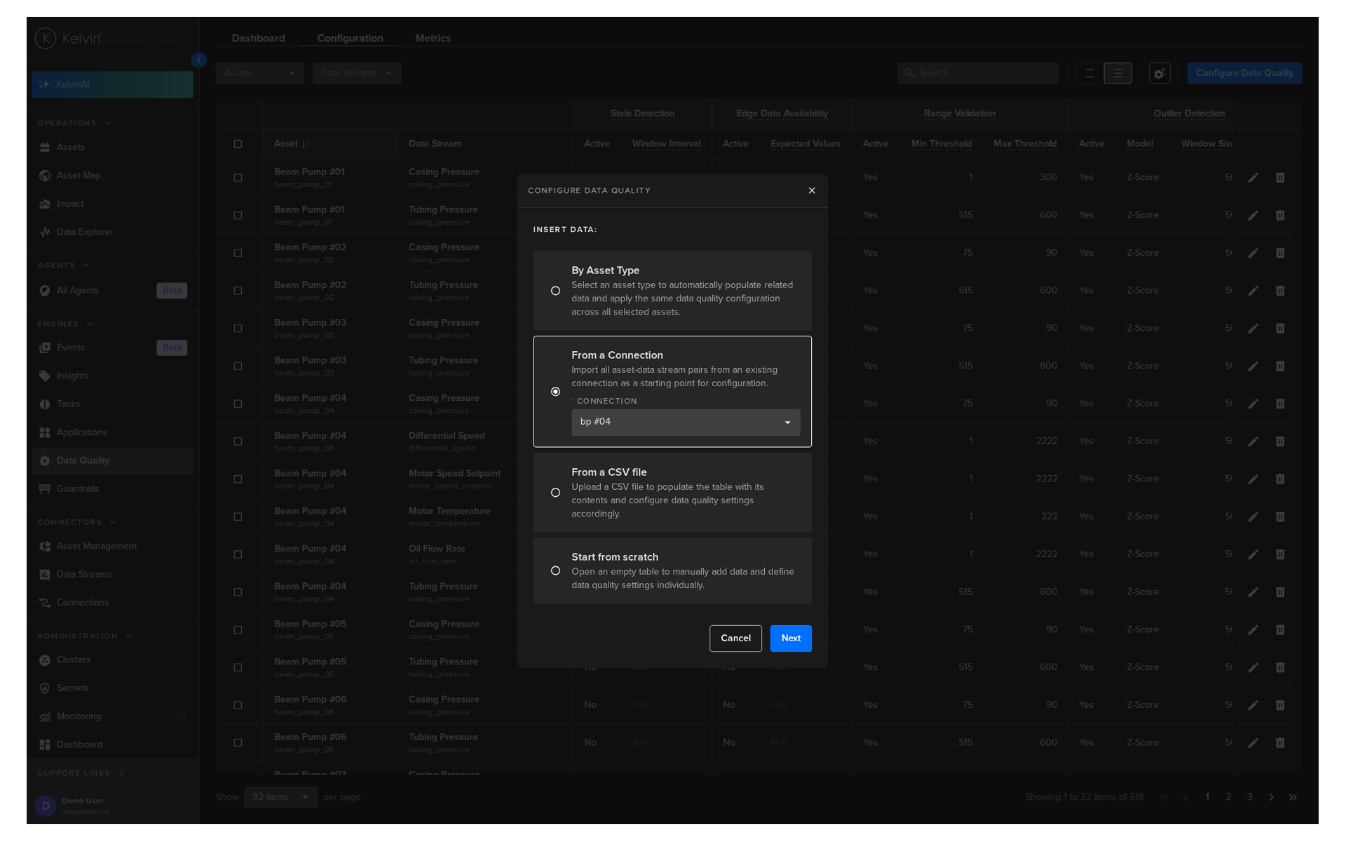Open Data Streams connector in the sidebar
The width and height of the screenshot is (1346, 841).
(x=112, y=575)
